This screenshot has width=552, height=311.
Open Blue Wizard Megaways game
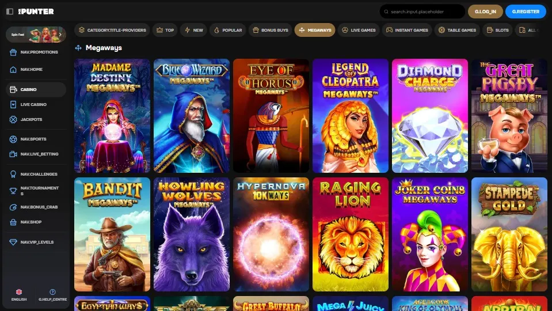tap(192, 116)
